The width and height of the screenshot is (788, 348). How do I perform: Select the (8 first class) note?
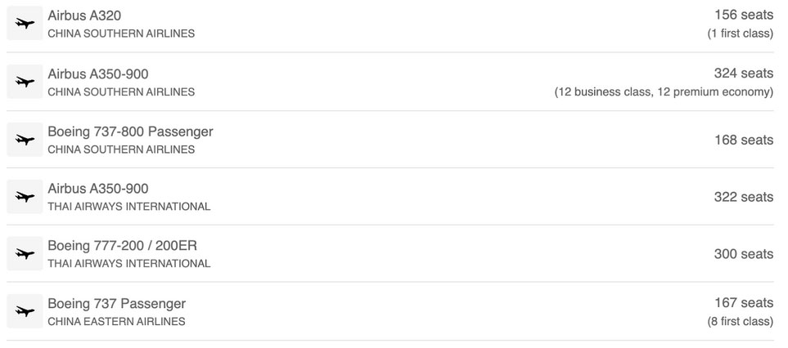coord(740,321)
